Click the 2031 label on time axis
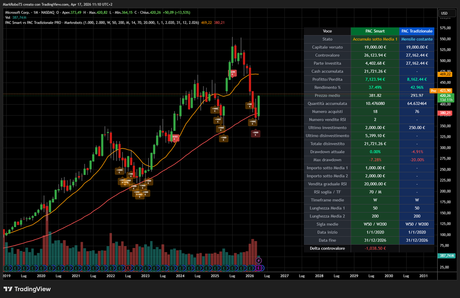 (424, 275)
